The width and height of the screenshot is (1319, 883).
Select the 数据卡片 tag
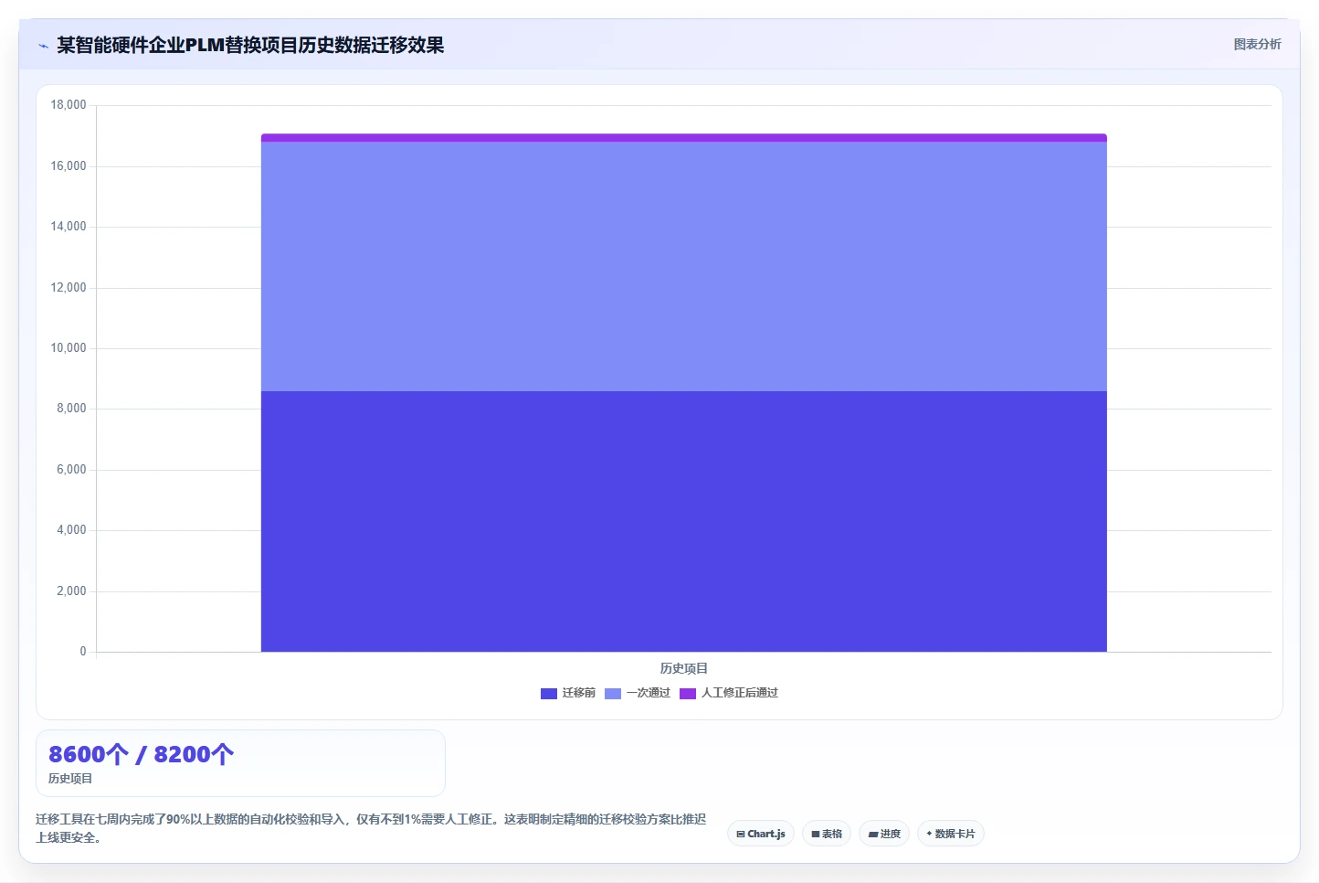pyautogui.click(x=950, y=834)
